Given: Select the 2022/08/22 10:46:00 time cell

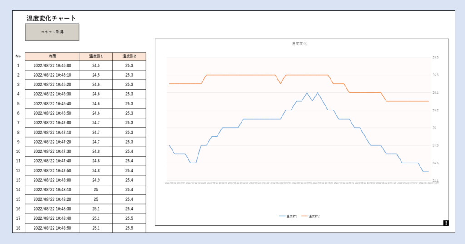Looking at the screenshot, I should coord(52,66).
